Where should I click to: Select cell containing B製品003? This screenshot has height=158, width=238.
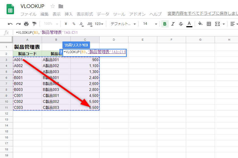(56, 90)
